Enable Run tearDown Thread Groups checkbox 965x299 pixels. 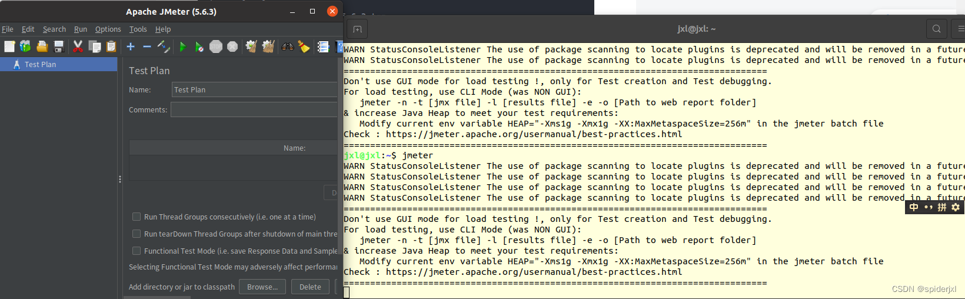coord(137,234)
